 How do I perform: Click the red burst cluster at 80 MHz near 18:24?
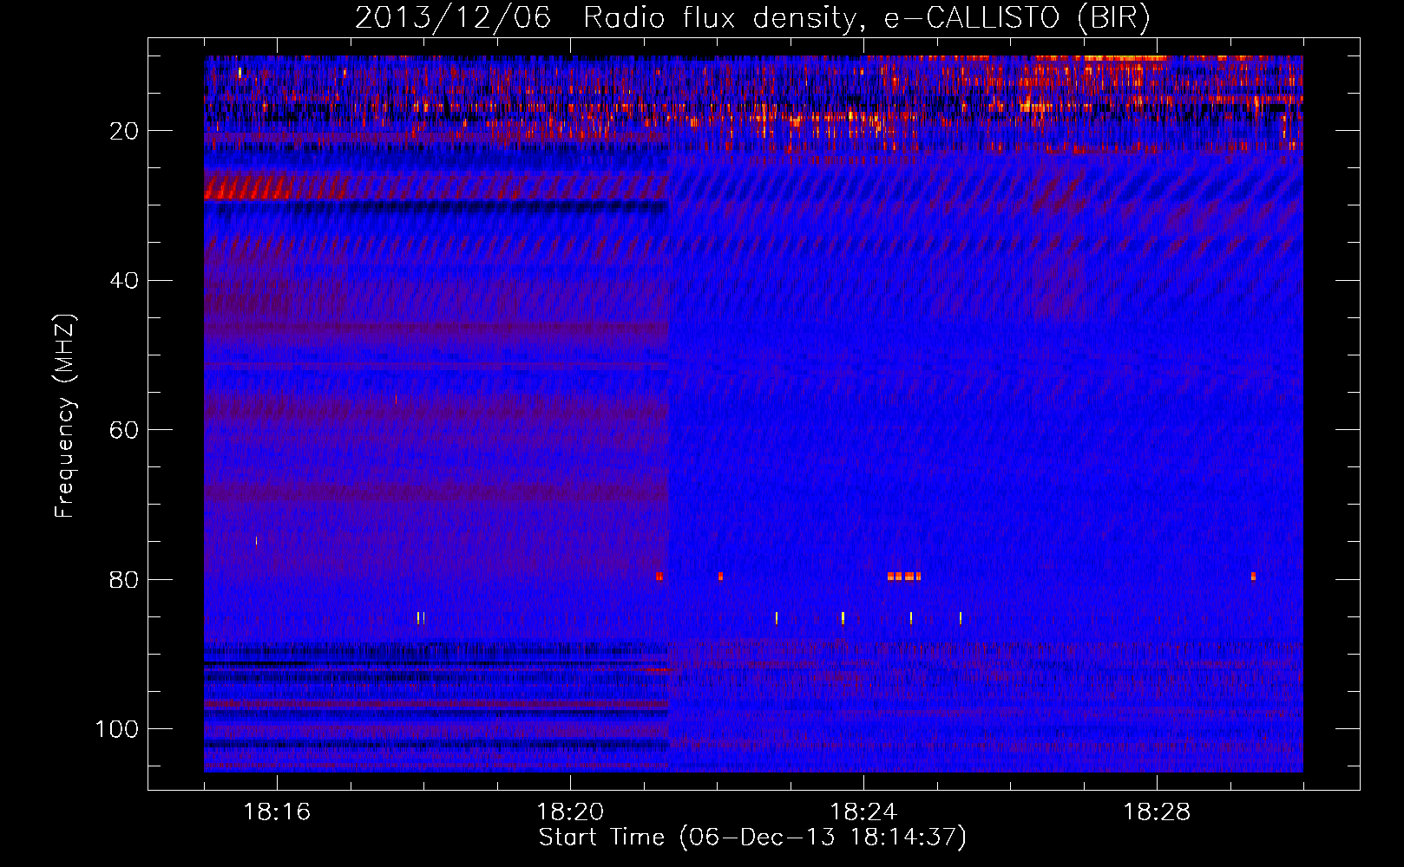coord(904,576)
